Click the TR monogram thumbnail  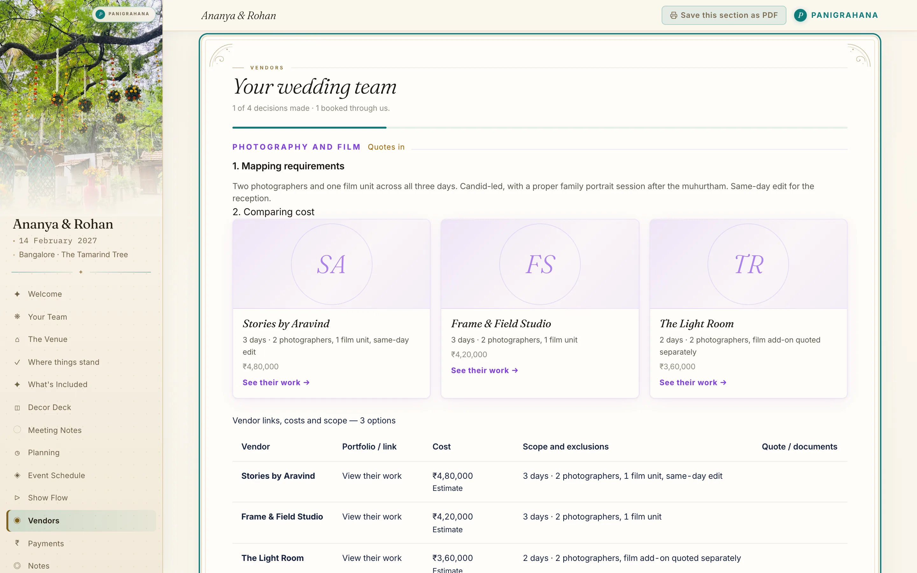pos(748,264)
